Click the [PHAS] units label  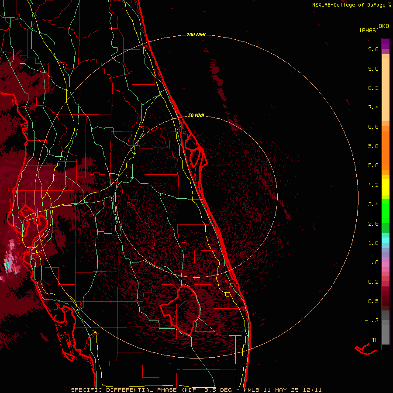(369, 31)
